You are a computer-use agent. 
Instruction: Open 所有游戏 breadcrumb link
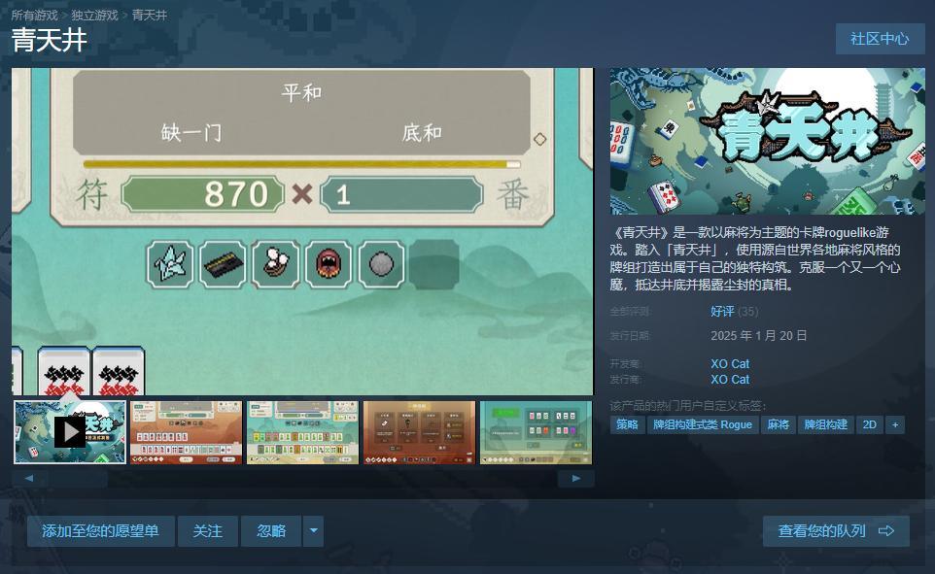pyautogui.click(x=35, y=15)
